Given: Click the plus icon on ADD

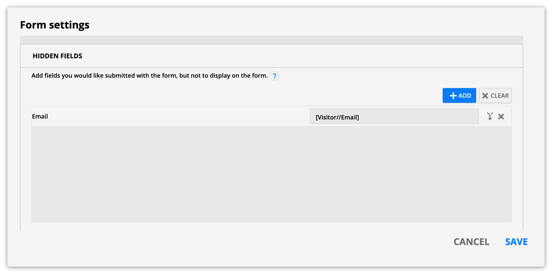Looking at the screenshot, I should [454, 96].
